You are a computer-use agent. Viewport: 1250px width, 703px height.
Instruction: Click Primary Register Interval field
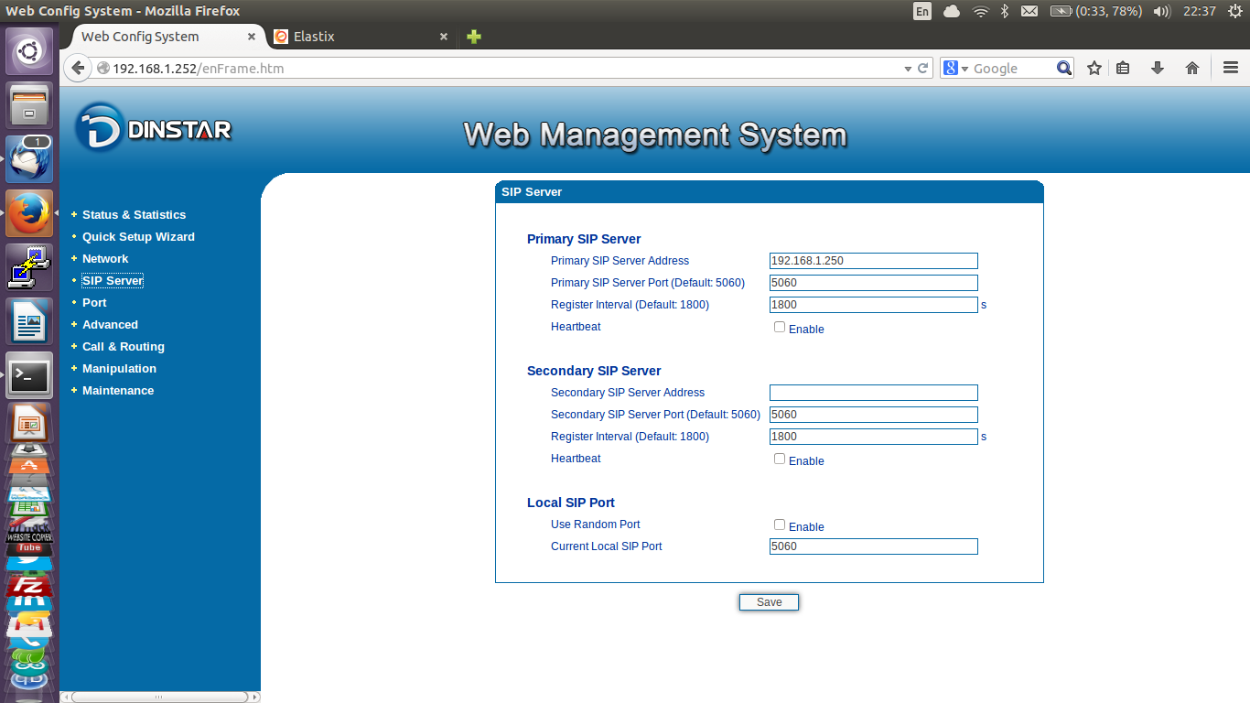874,305
